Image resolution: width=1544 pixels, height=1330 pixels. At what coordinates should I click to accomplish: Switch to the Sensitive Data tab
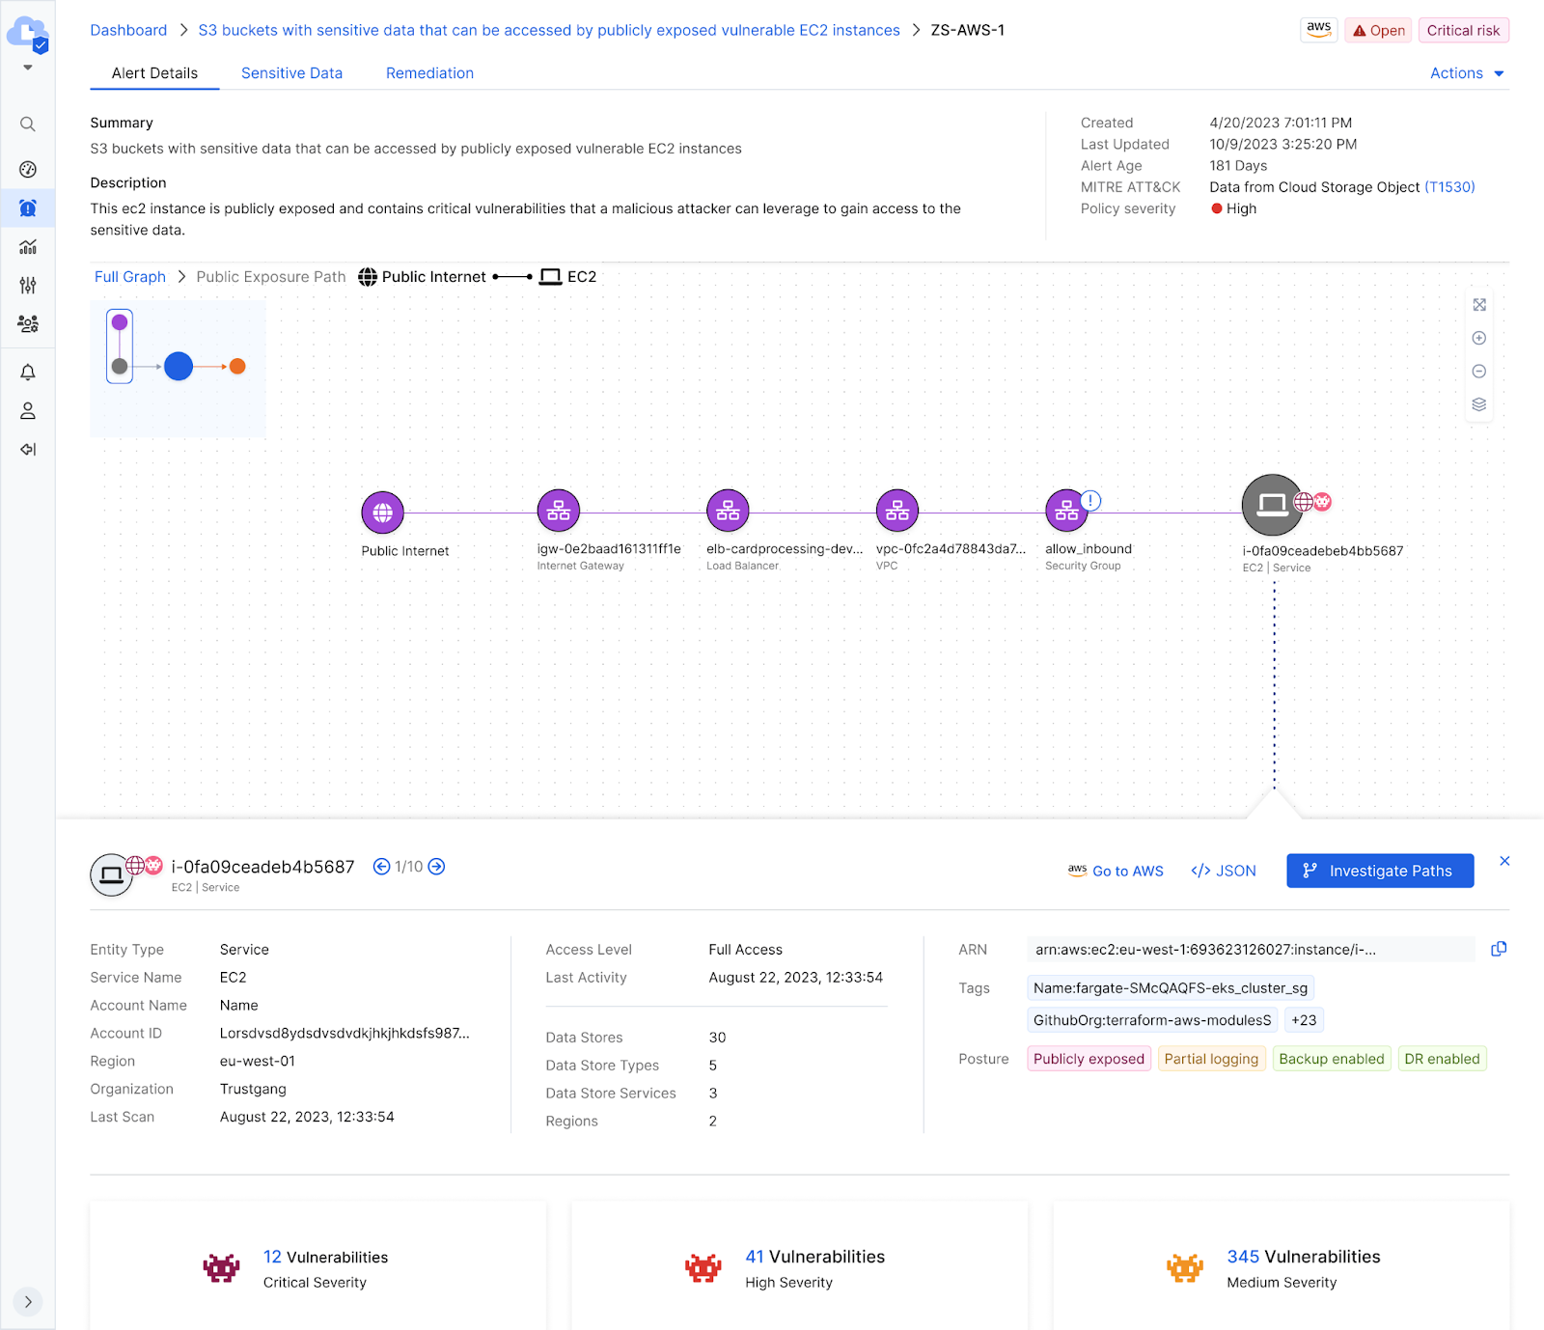click(291, 73)
